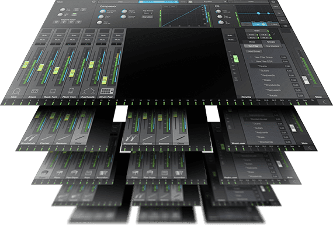Mute the Drum Pad channel
Viewport: 333px width, 225px height.
coord(117,40)
